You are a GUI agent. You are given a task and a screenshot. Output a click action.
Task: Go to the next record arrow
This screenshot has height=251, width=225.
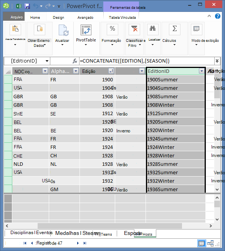[x=78, y=243]
